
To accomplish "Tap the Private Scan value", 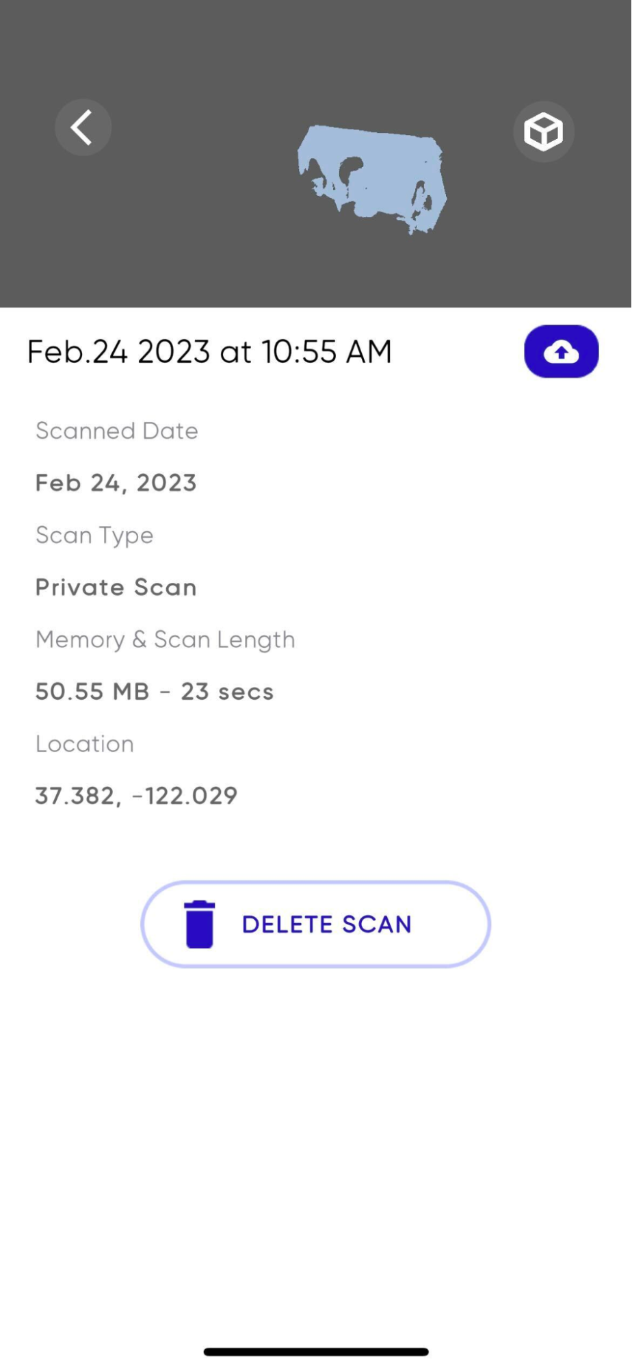I will [116, 588].
